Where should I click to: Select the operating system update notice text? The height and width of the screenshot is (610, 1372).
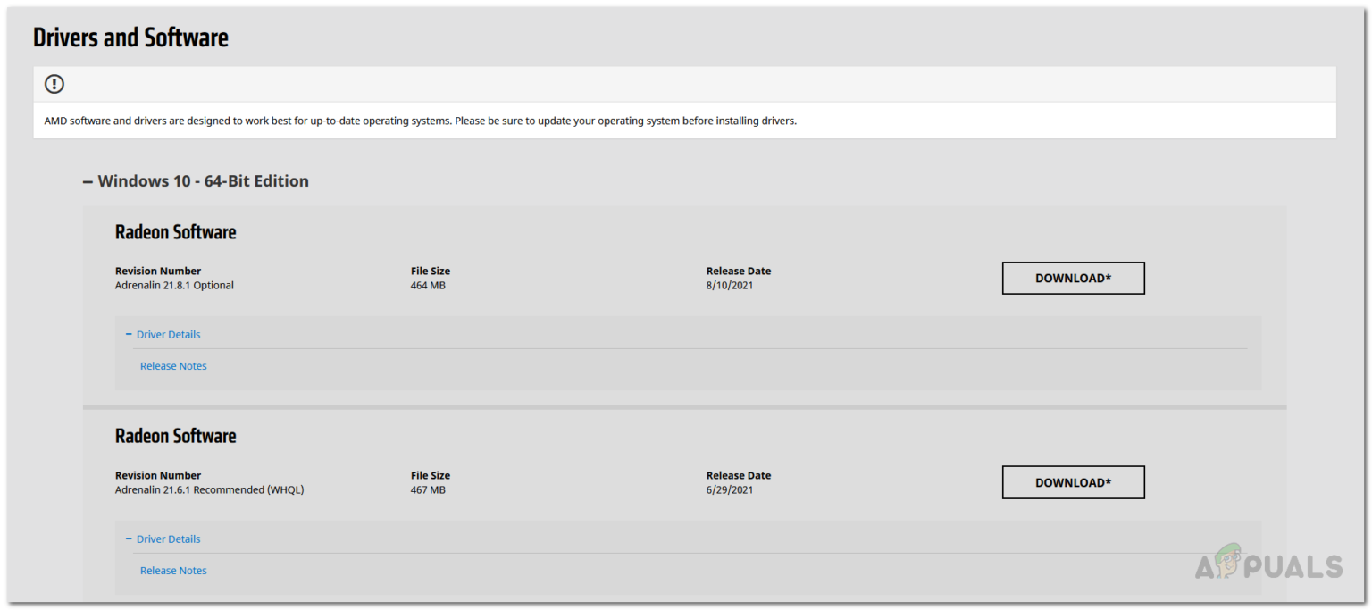pos(420,121)
